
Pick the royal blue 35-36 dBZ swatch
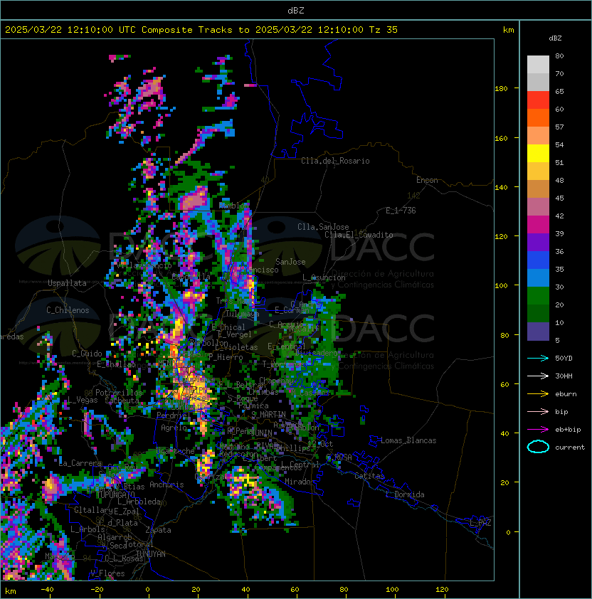tap(538, 260)
